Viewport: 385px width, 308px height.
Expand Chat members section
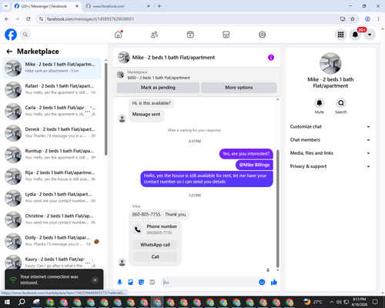pos(330,140)
